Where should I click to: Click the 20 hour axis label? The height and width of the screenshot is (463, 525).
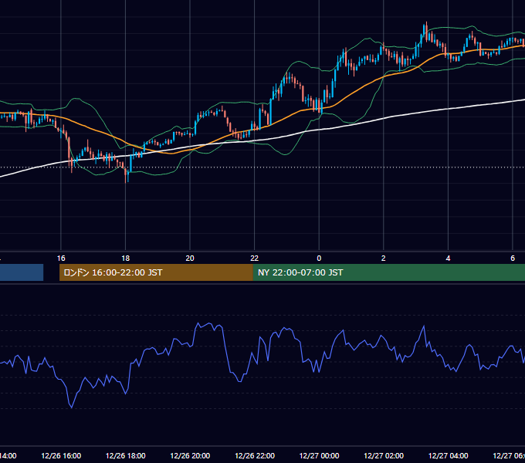[x=190, y=259]
